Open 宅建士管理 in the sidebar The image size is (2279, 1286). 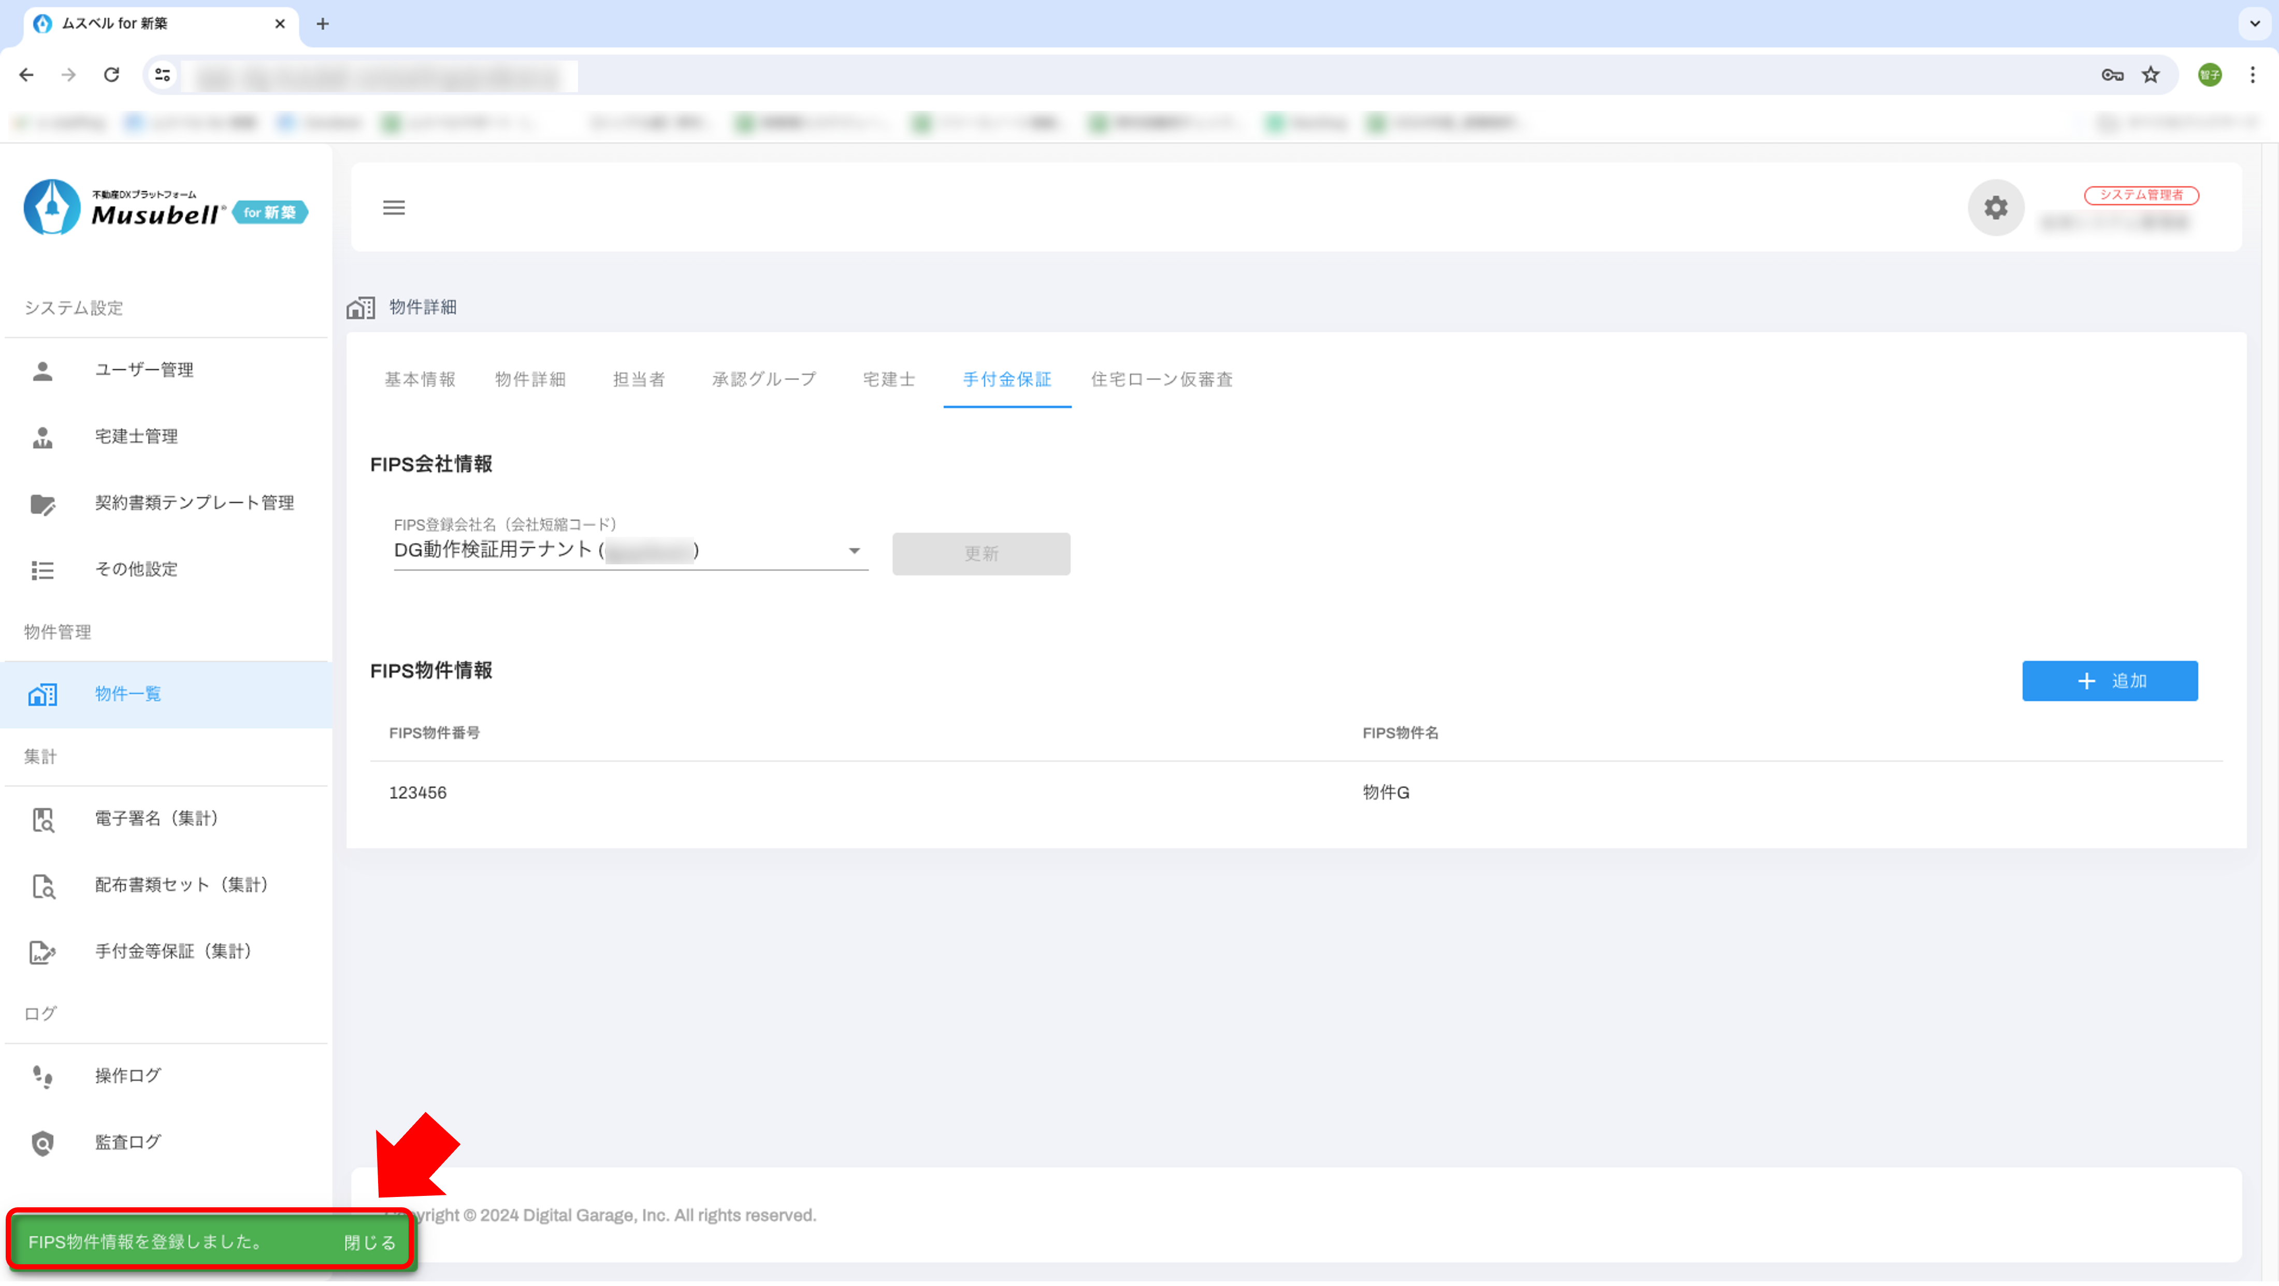(136, 436)
